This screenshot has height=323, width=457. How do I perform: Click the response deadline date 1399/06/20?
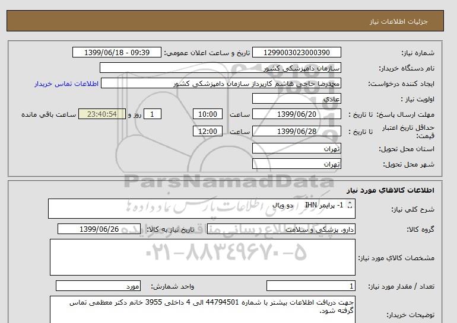(x=296, y=114)
